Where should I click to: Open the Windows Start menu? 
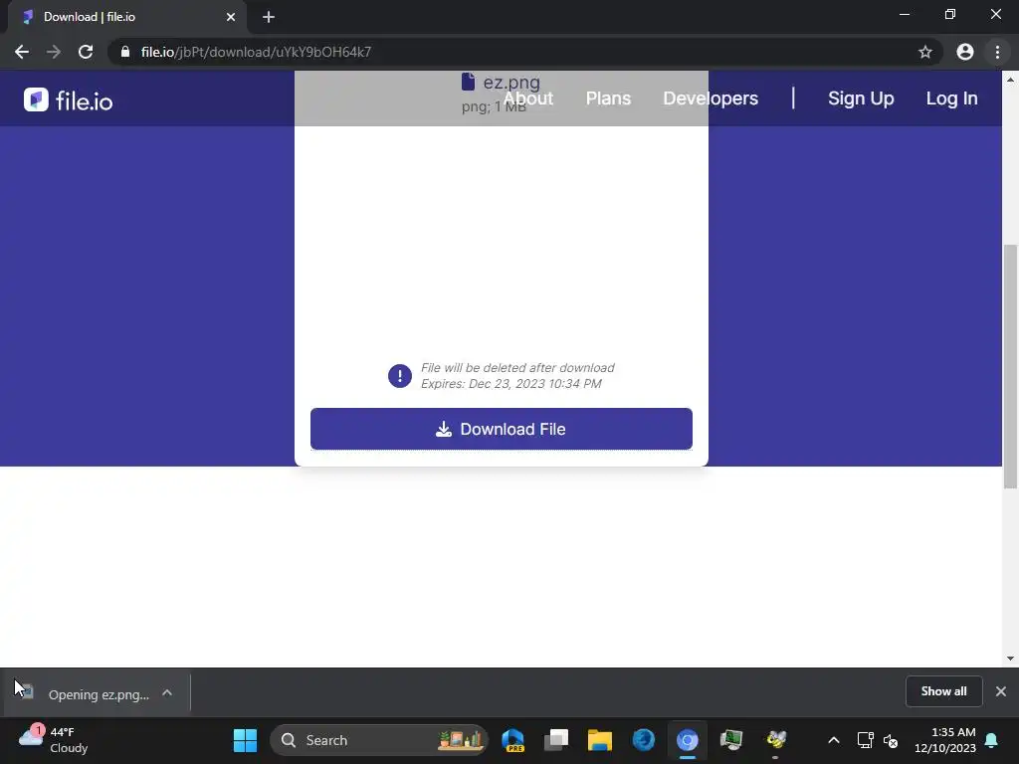[x=245, y=740]
